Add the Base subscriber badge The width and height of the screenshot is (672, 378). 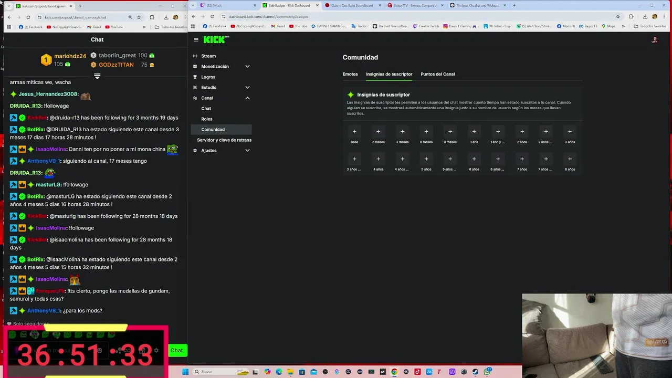pyautogui.click(x=354, y=132)
